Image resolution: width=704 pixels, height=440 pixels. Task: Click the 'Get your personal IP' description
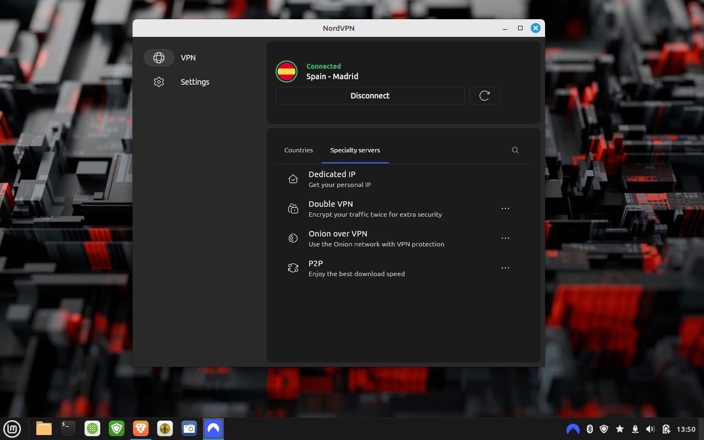(x=340, y=185)
